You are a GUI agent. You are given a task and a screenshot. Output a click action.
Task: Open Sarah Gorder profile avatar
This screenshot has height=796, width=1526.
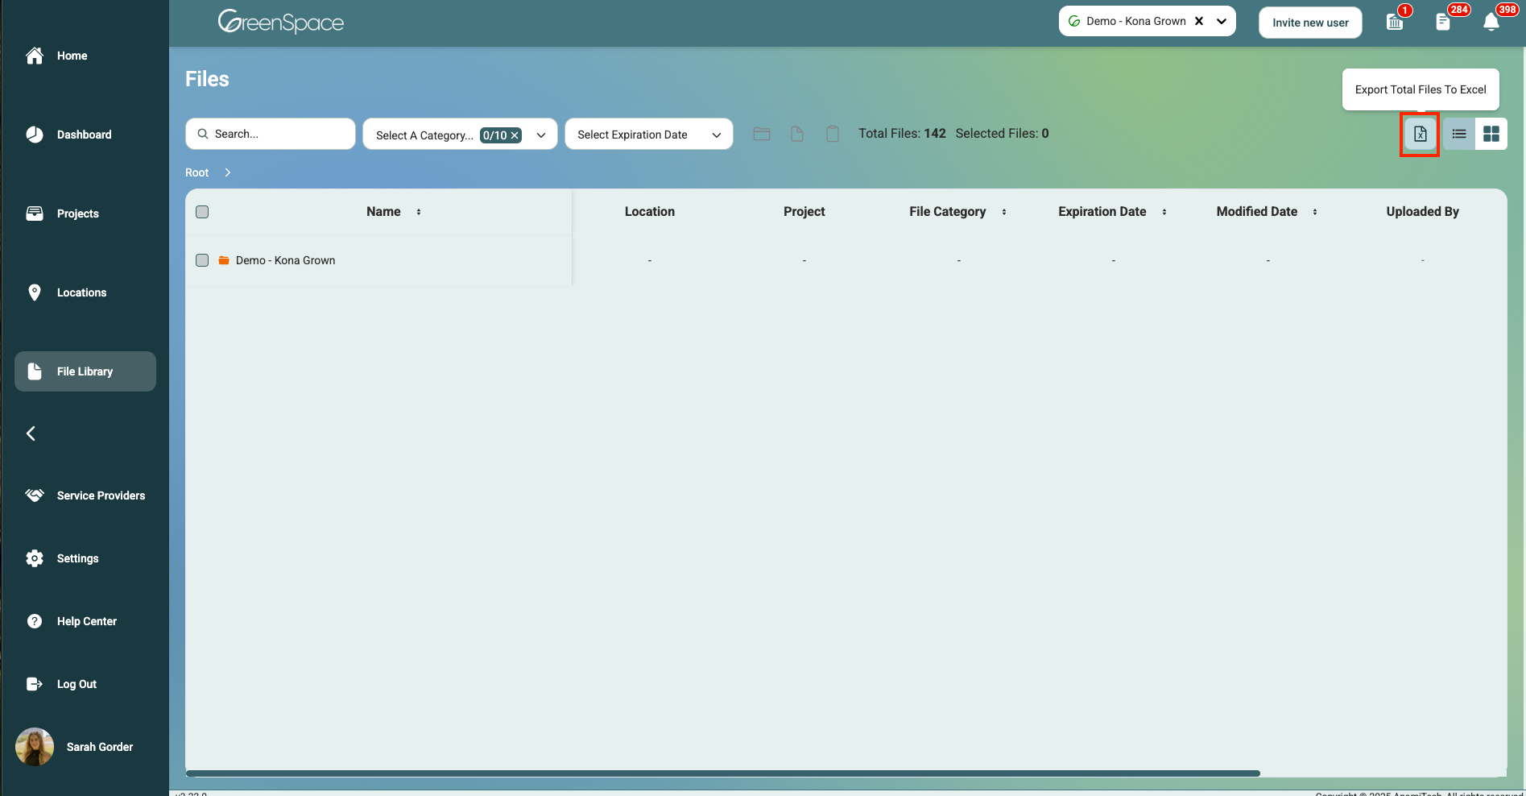35,747
